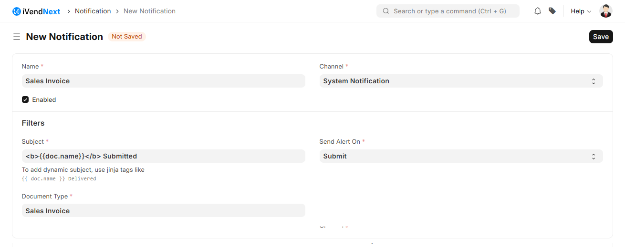
Task: Click the iVendNext logo icon
Action: click(x=17, y=11)
